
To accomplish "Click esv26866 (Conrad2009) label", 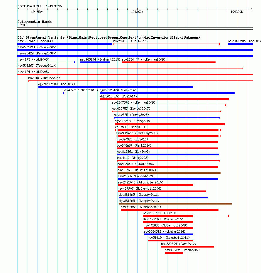I will point(136,176).
